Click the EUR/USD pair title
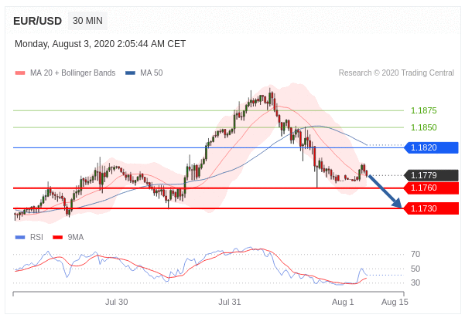Viewport: 465px width, 318px height. [x=37, y=21]
